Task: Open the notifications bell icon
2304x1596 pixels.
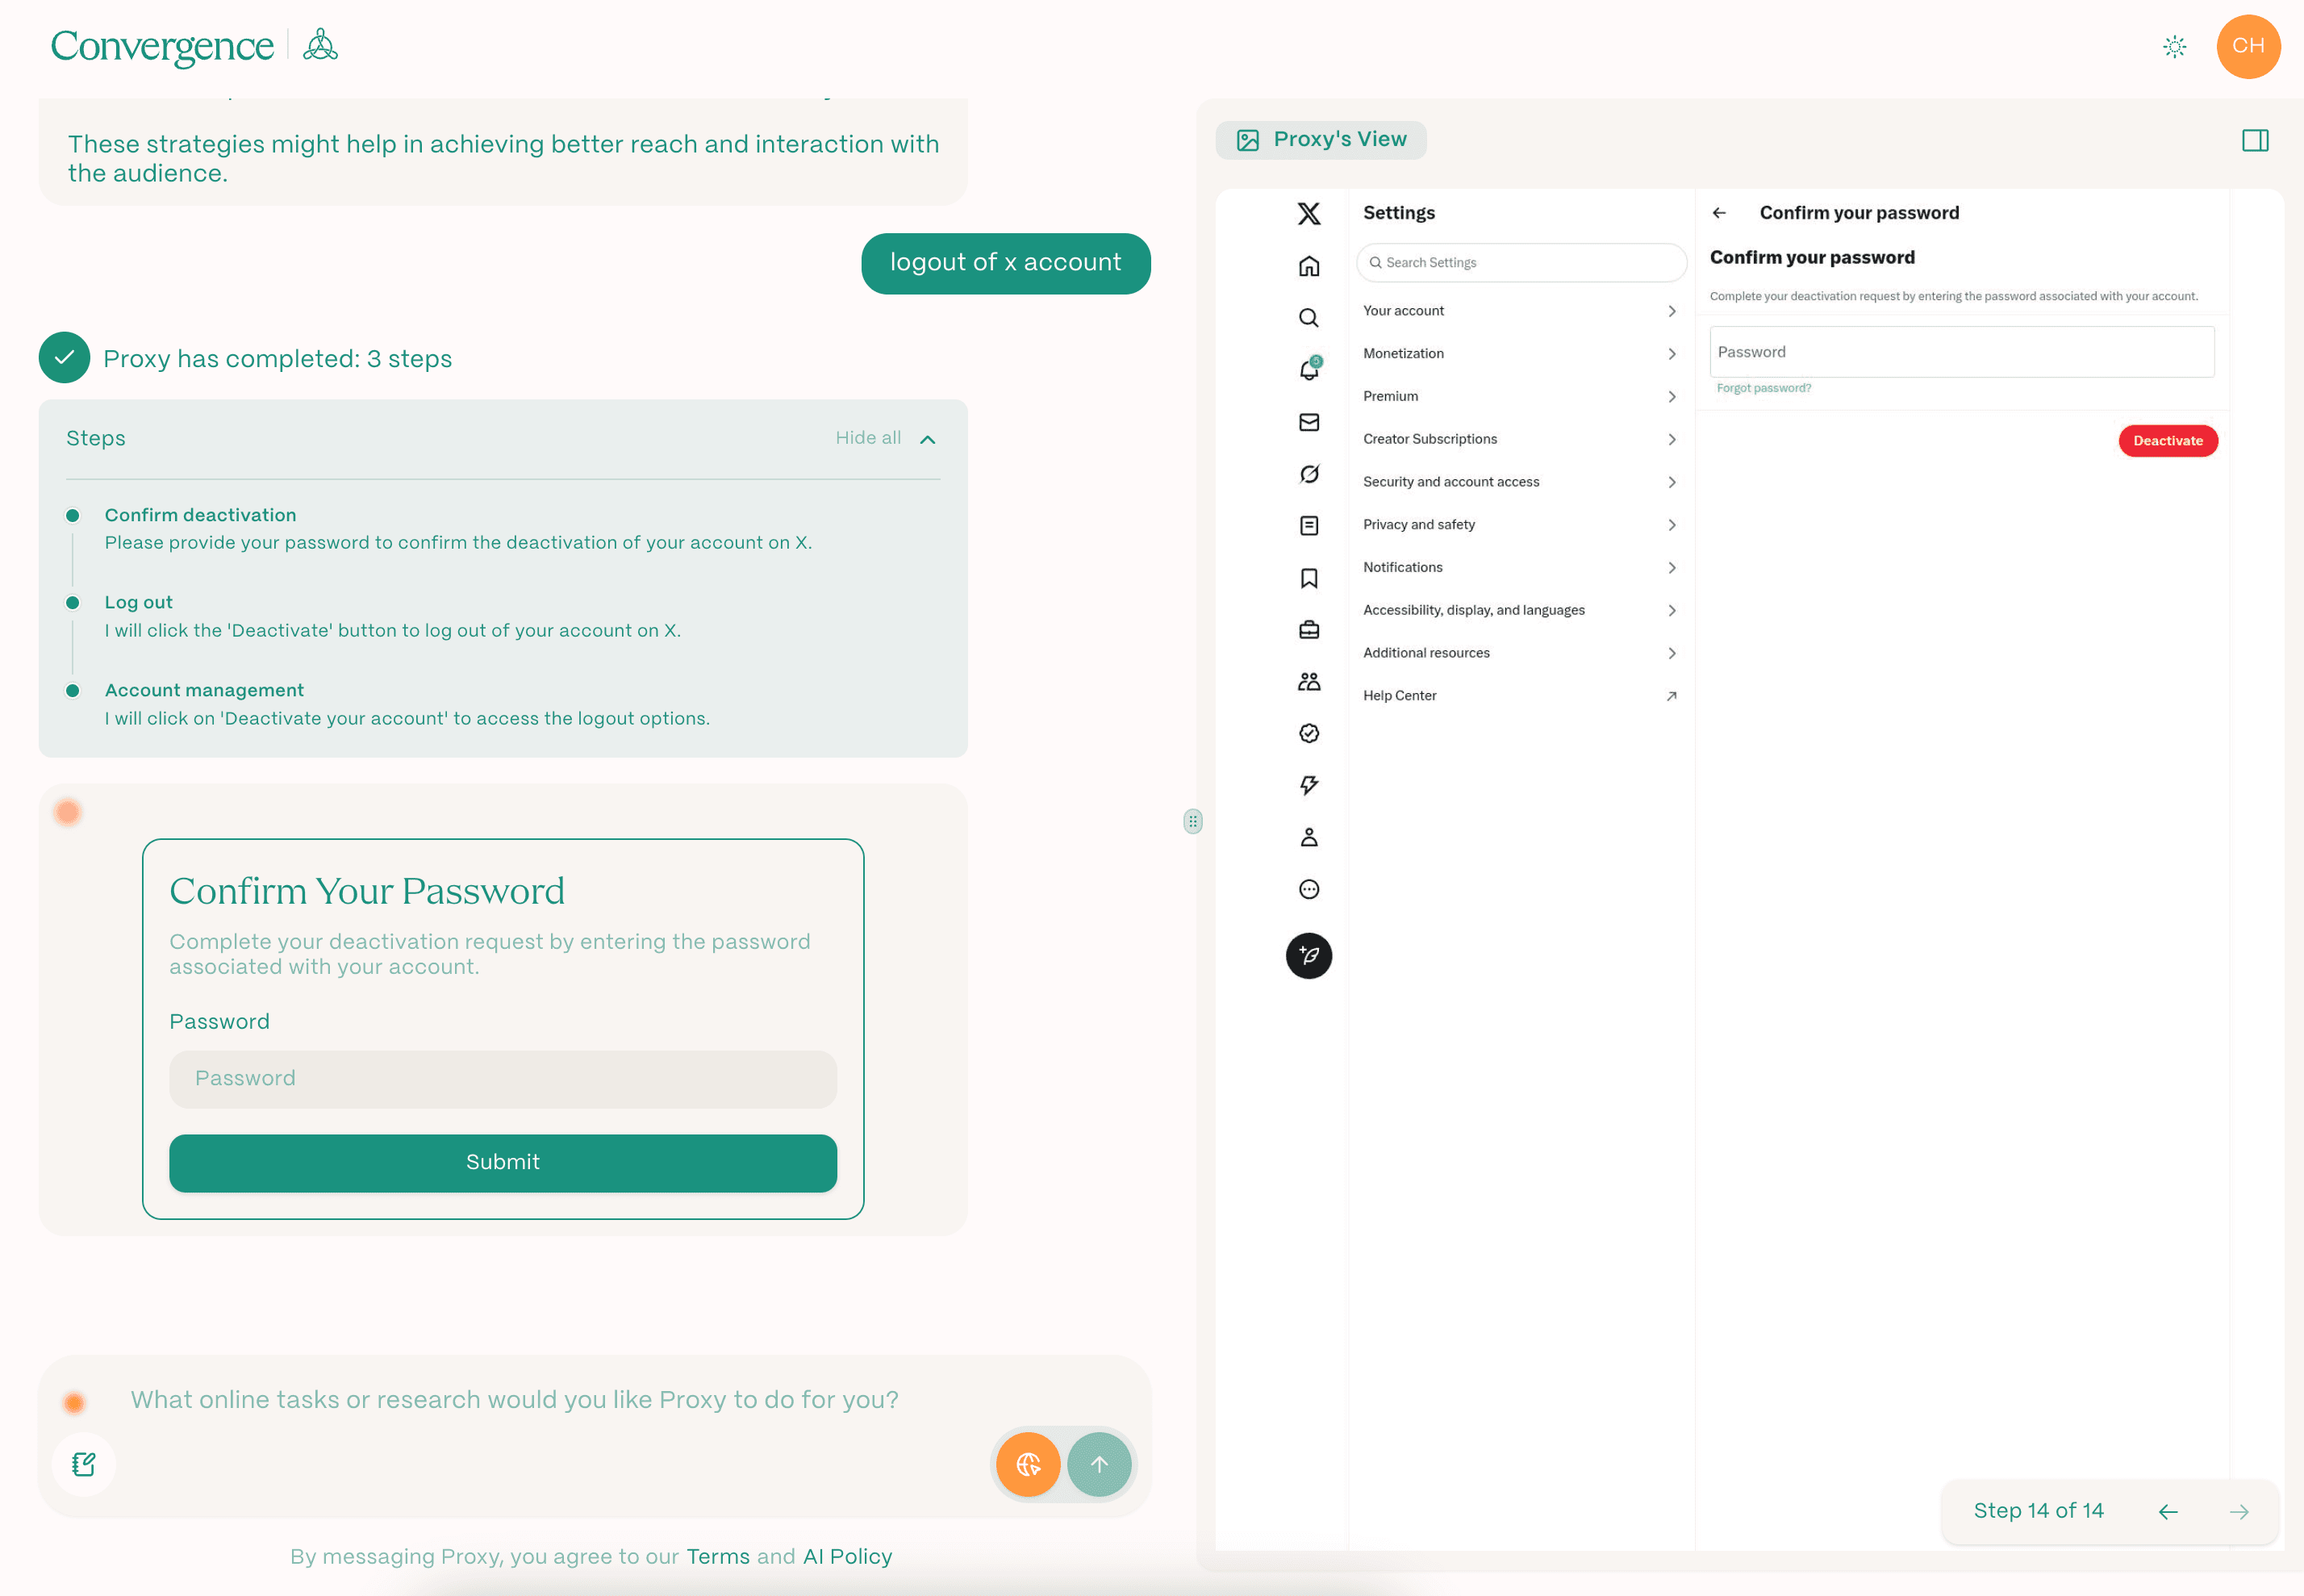Action: pyautogui.click(x=1309, y=370)
